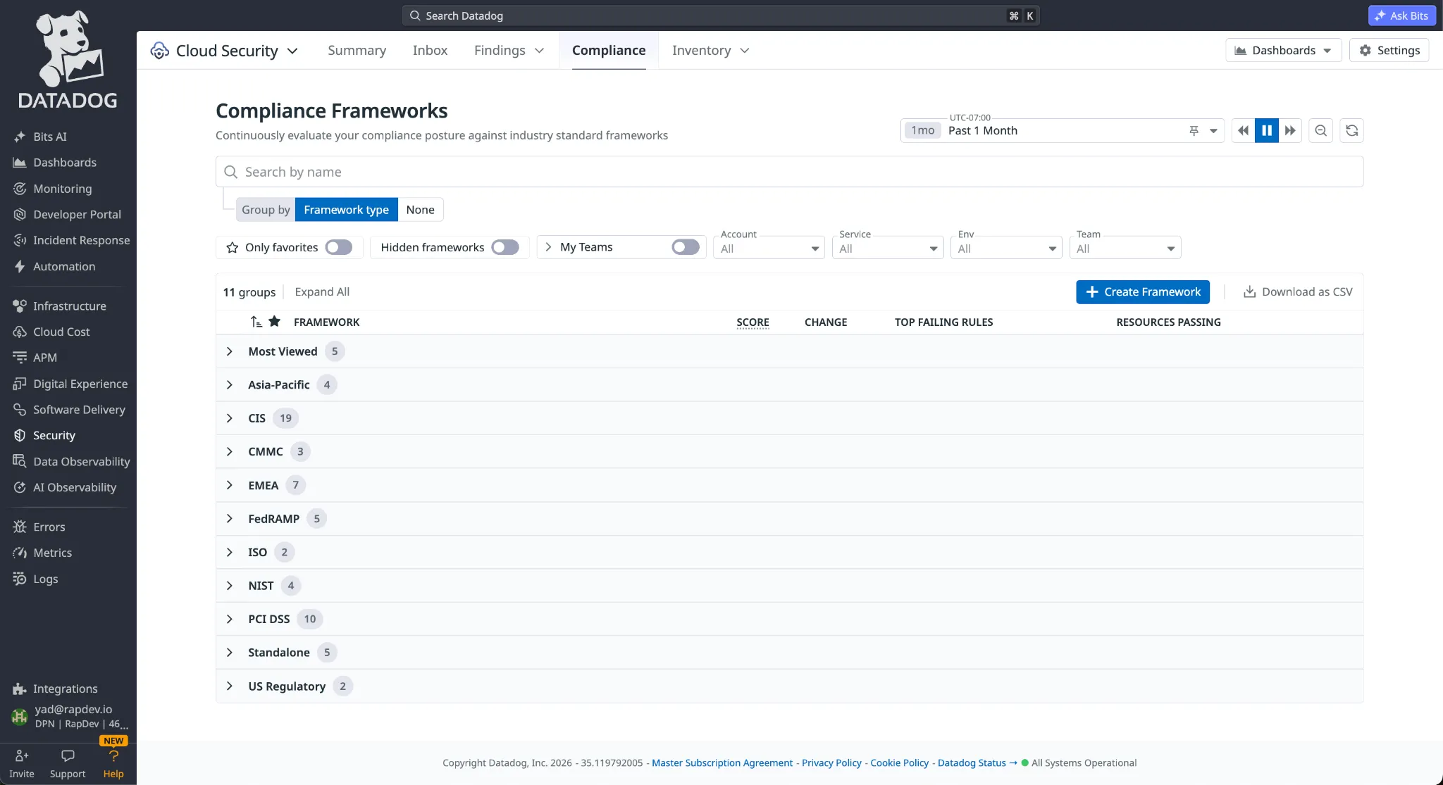Image resolution: width=1443 pixels, height=785 pixels.
Task: Click the pin icon in the time range selector
Action: pyautogui.click(x=1194, y=130)
